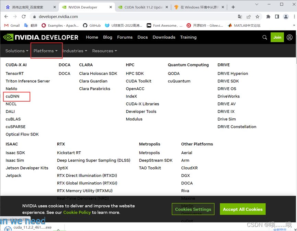This screenshot has height=231, width=297.
Task: Open the Examples - Apache bookmark
Action: pos(60,25)
